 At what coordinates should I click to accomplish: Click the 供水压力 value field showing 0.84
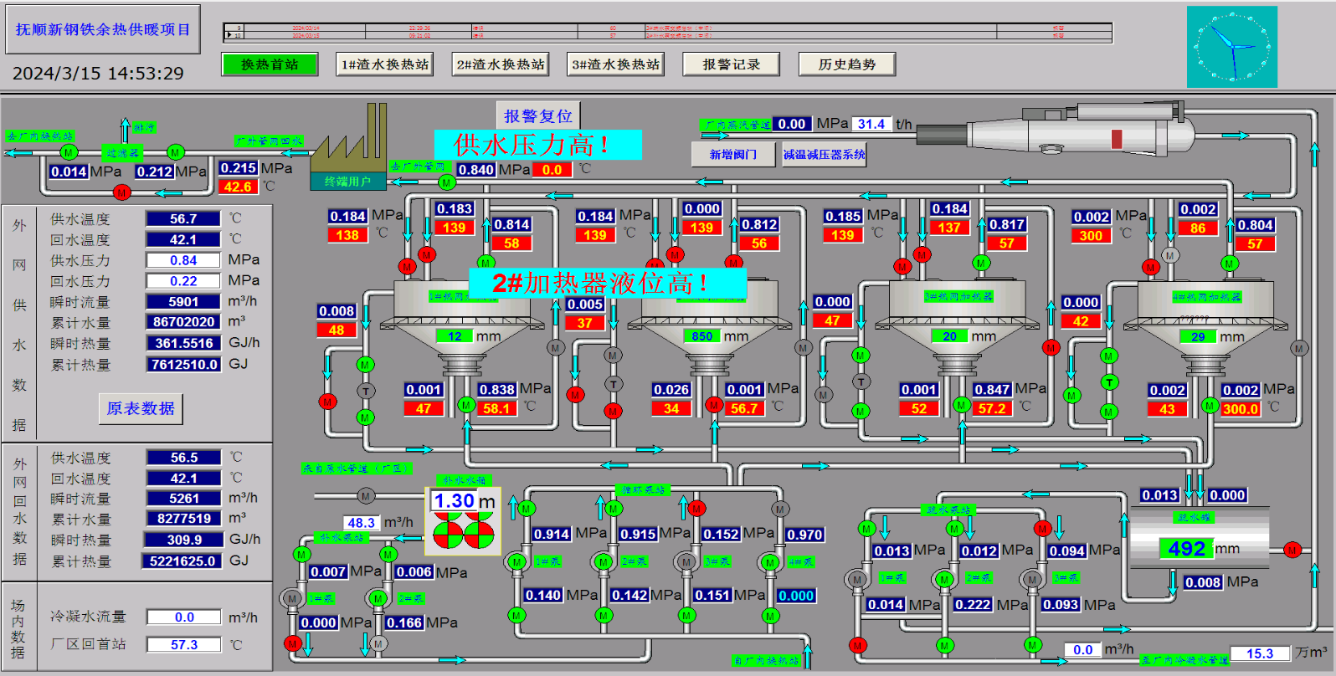pyautogui.click(x=183, y=260)
